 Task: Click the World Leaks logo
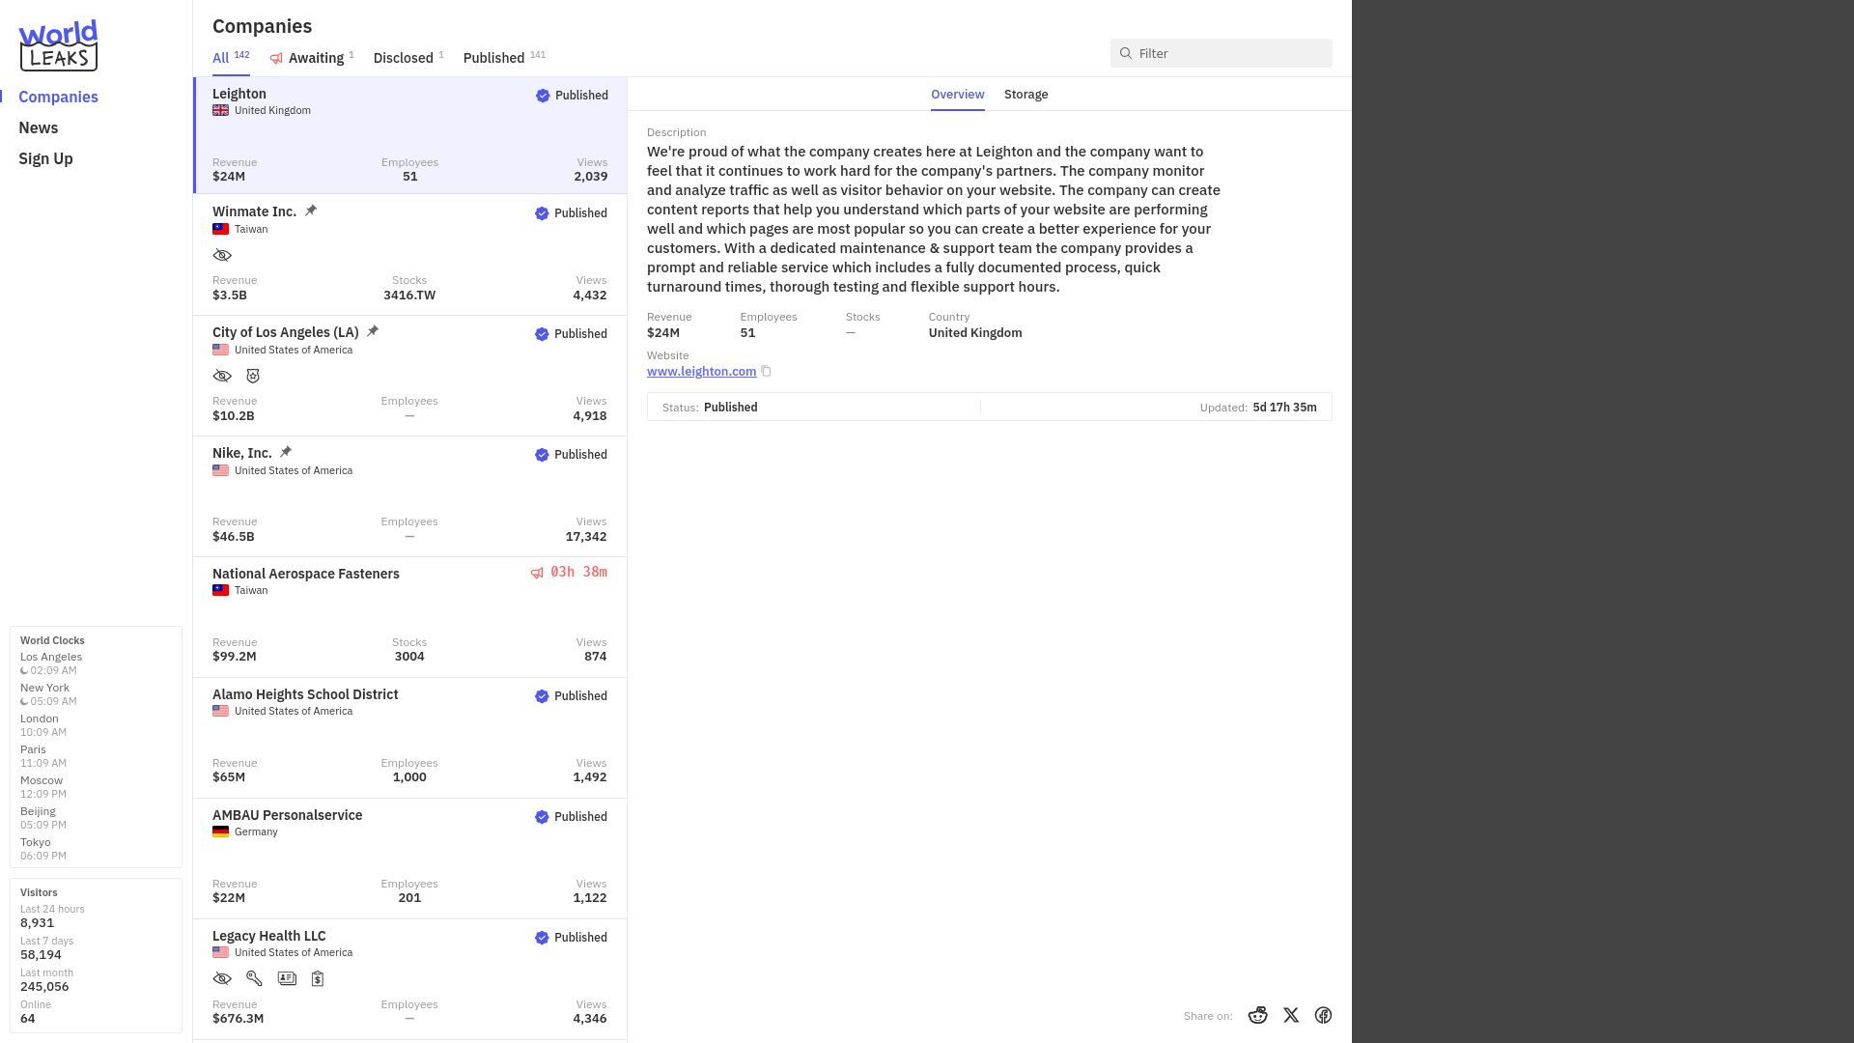pyautogui.click(x=58, y=45)
